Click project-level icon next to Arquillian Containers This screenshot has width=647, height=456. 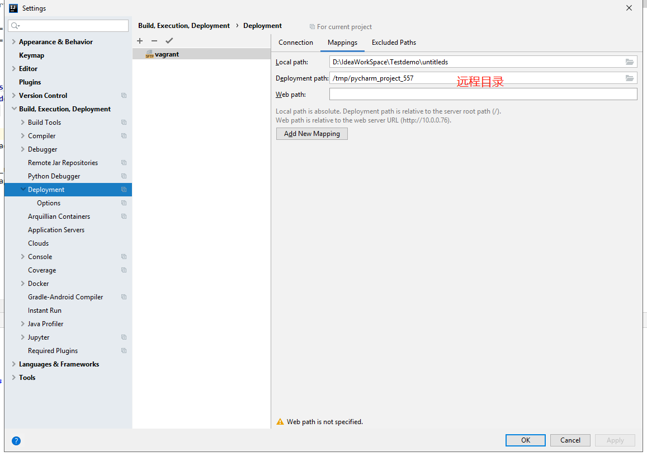pos(124,216)
